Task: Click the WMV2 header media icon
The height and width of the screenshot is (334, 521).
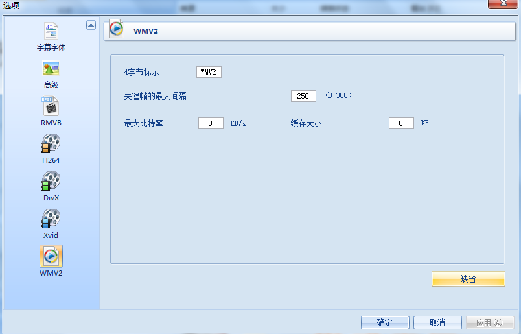Action: tap(117, 29)
